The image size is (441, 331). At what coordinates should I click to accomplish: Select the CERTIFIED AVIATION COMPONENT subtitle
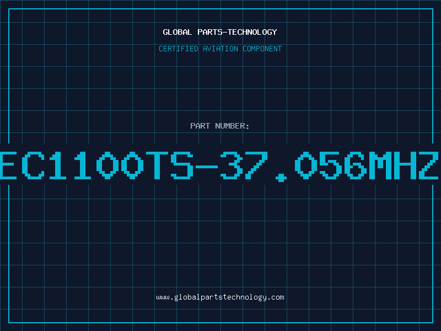pyautogui.click(x=220, y=49)
